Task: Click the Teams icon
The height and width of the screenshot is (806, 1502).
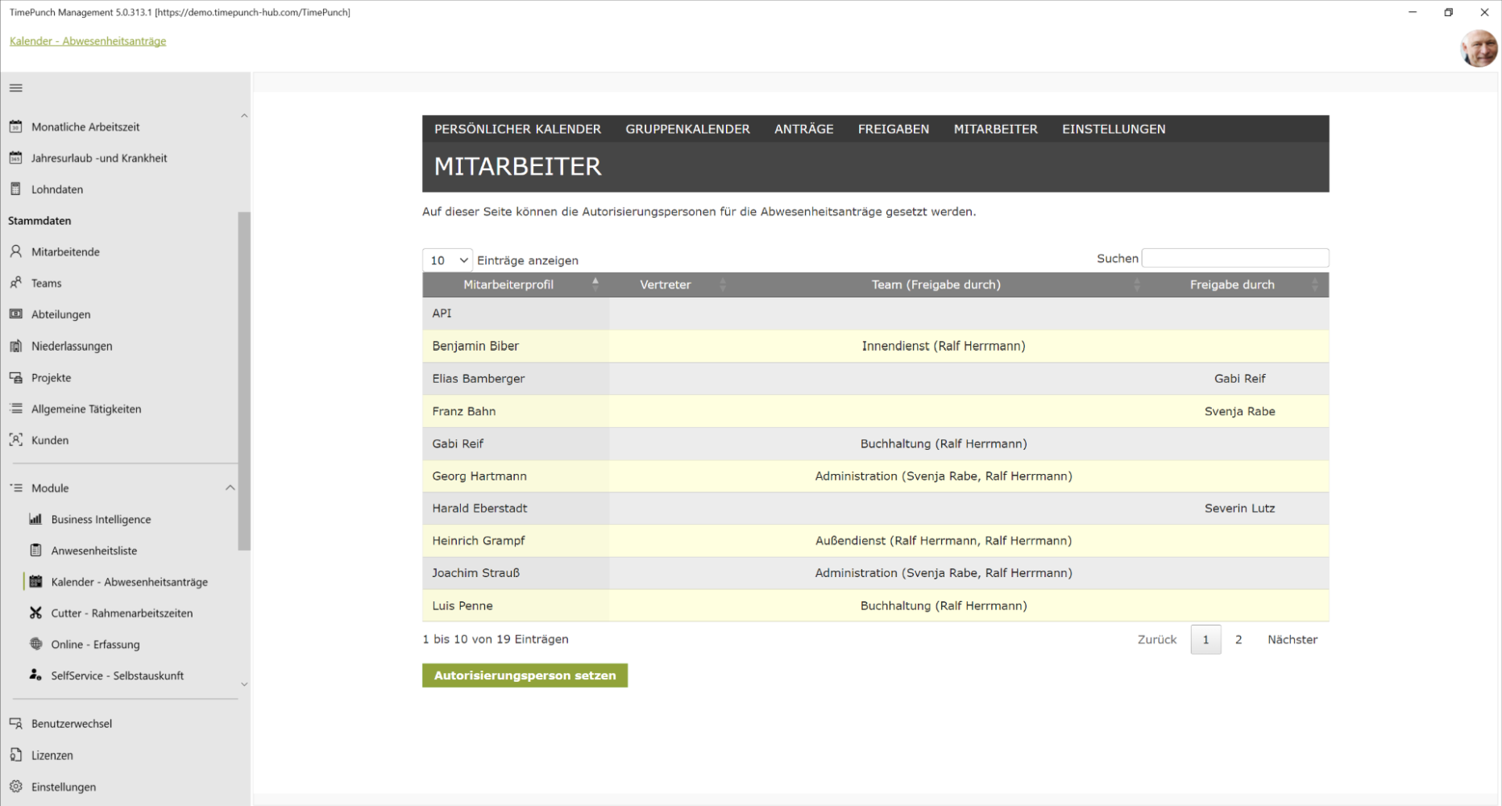Action: pos(15,283)
